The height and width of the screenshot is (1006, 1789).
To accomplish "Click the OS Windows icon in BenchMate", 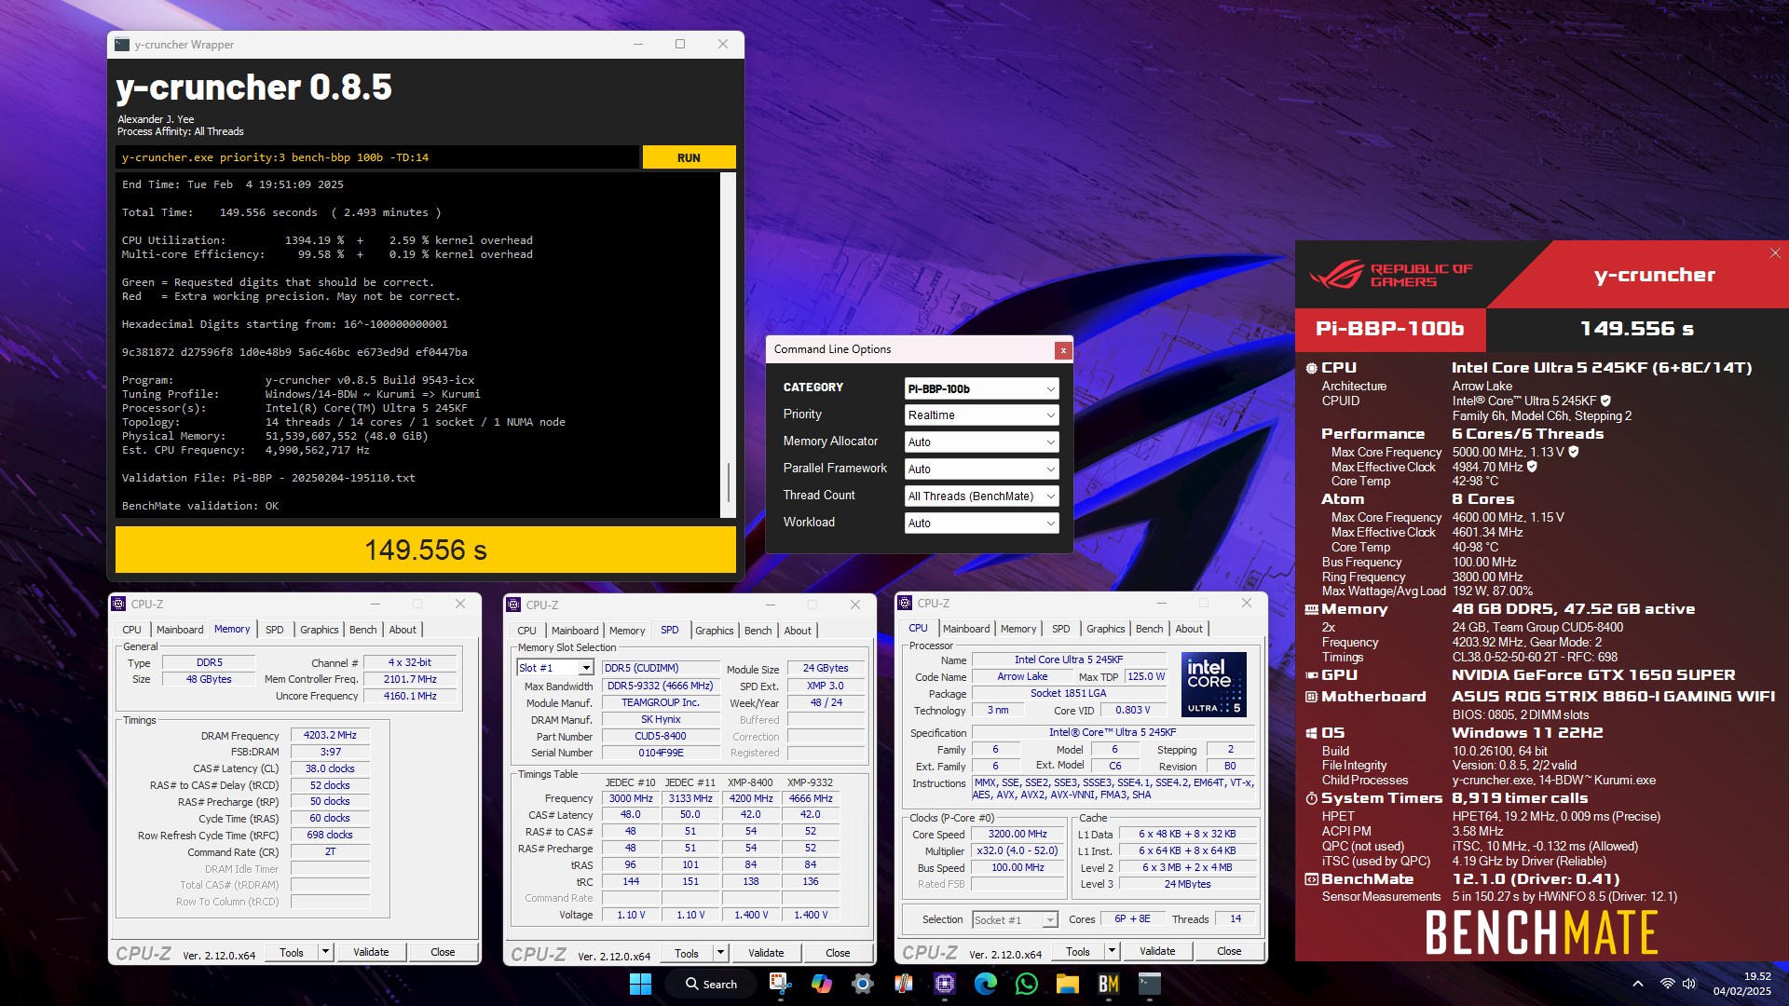I will [1311, 733].
